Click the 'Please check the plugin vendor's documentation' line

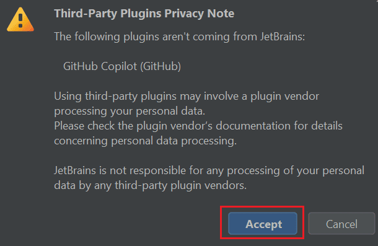coord(198,126)
